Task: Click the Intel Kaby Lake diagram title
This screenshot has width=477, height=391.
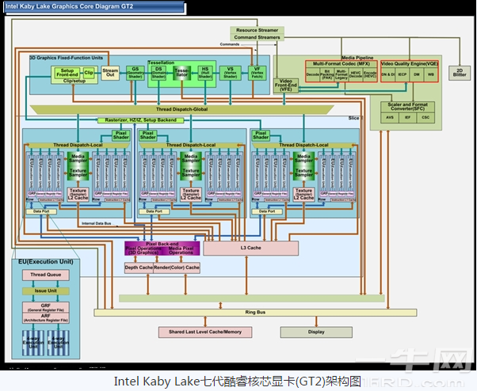Action: click(x=70, y=6)
